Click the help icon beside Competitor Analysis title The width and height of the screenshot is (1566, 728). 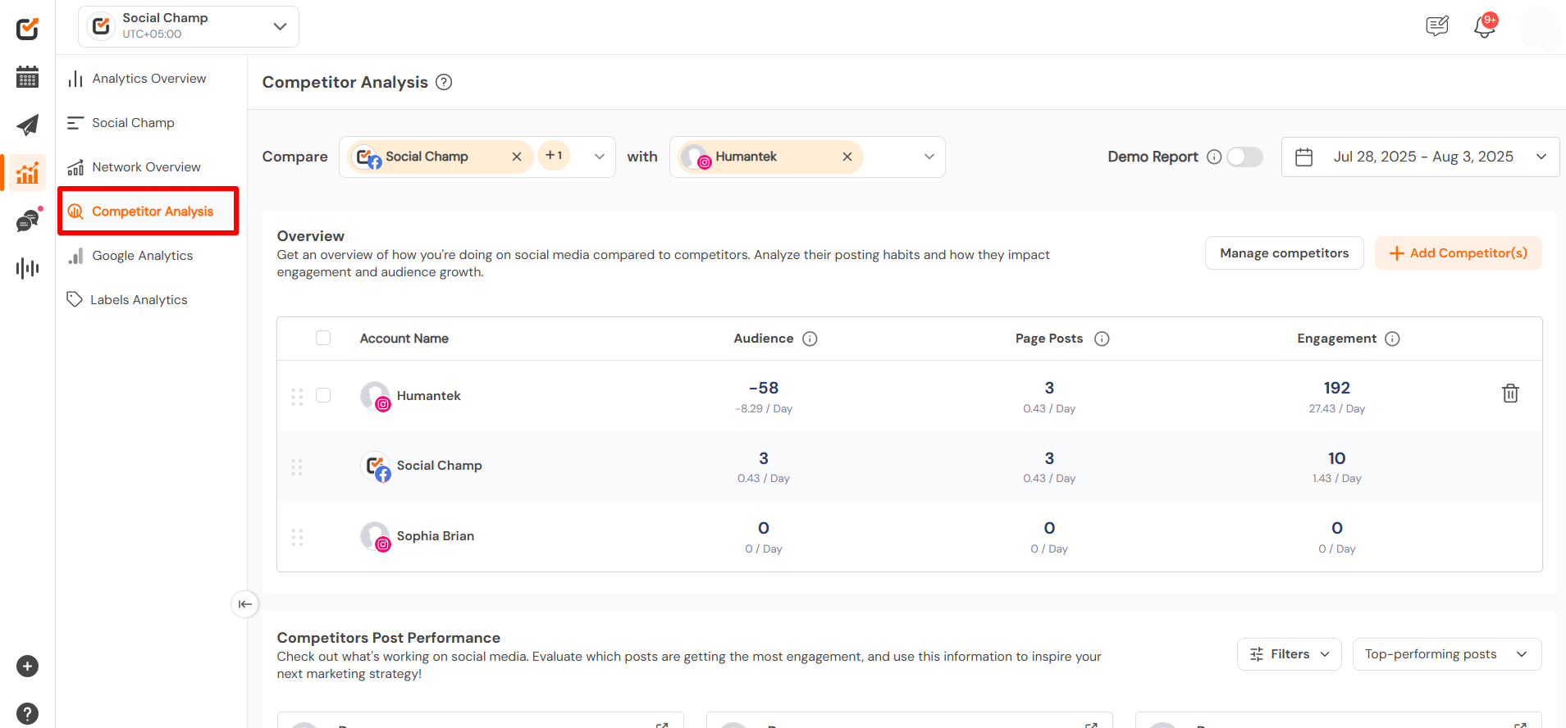pos(444,82)
